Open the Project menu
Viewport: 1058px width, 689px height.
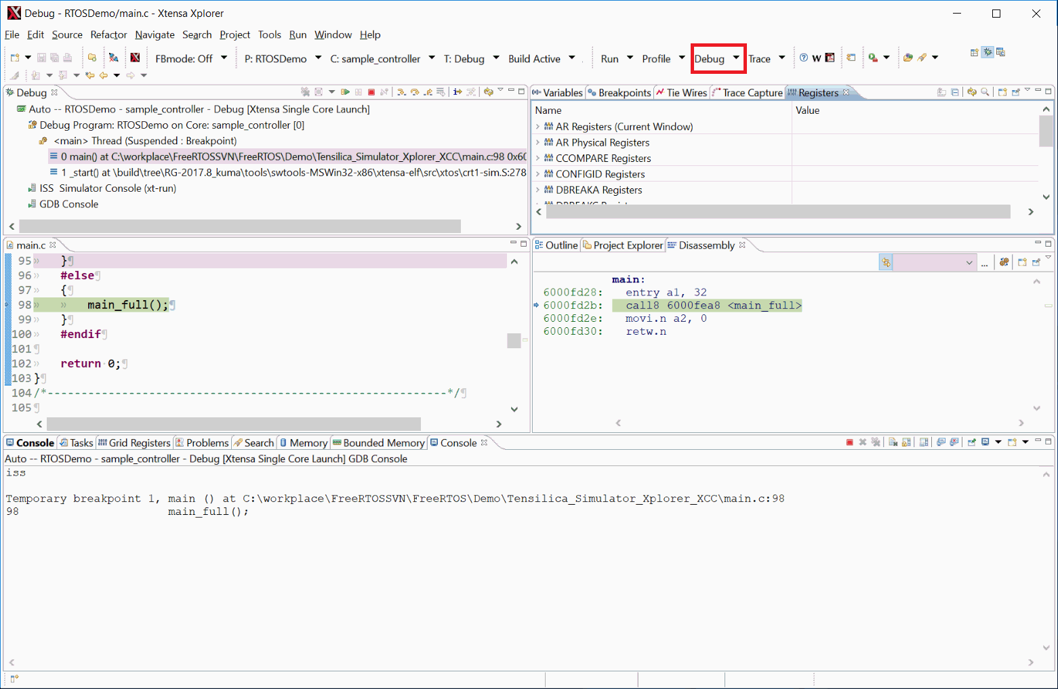point(235,35)
